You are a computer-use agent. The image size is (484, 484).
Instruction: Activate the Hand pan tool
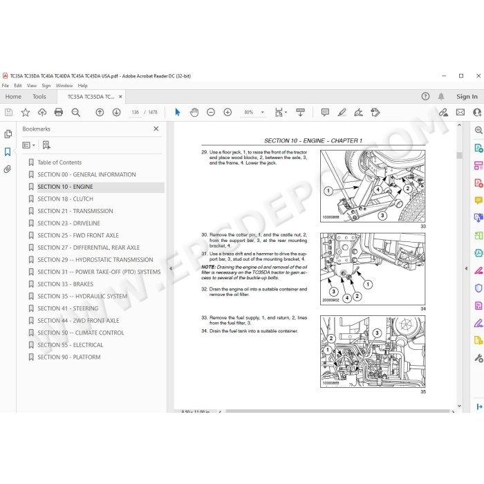pyautogui.click(x=194, y=112)
